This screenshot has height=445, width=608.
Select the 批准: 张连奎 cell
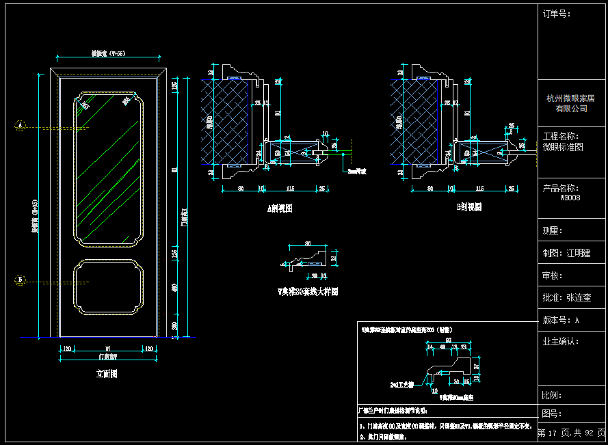point(572,298)
